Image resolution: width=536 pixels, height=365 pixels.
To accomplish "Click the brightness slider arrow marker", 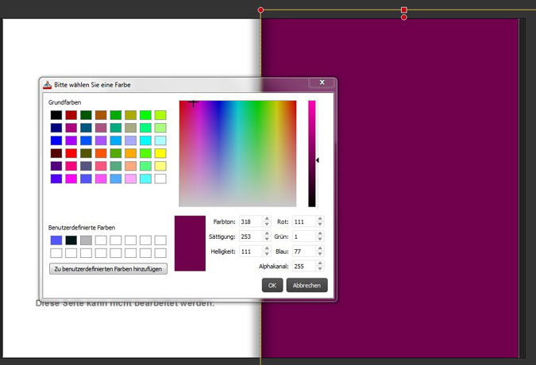I will point(318,160).
